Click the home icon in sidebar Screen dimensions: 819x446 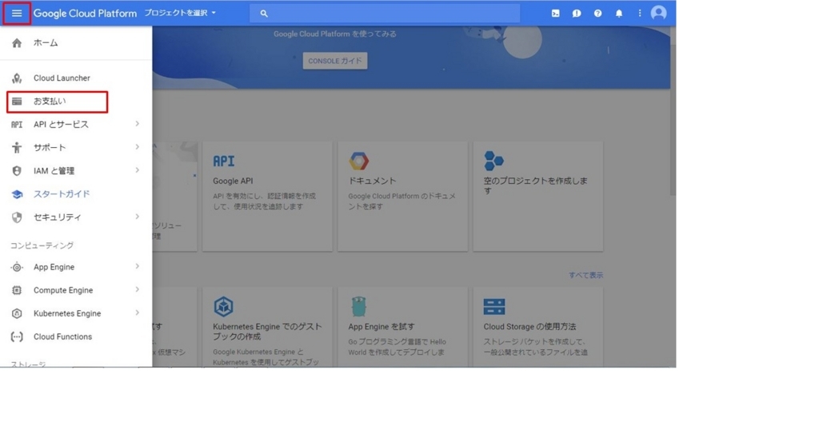tap(17, 43)
